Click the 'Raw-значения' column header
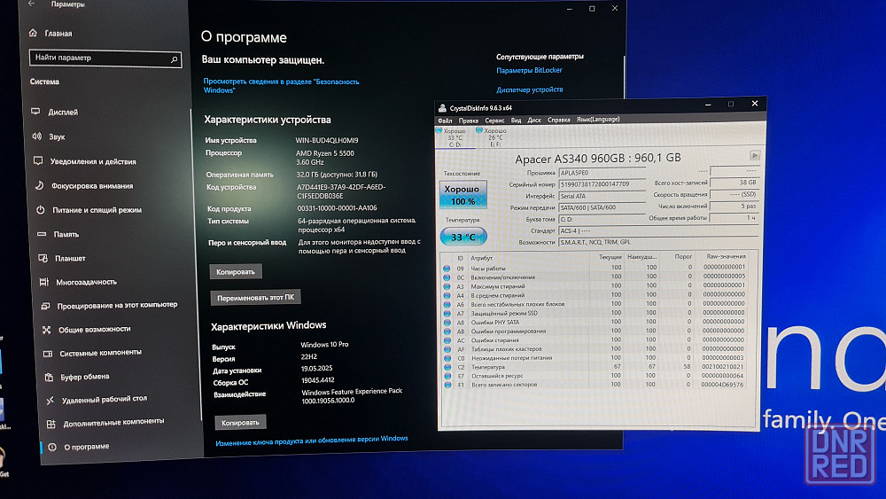Viewport: 886px width, 499px height. (726, 256)
